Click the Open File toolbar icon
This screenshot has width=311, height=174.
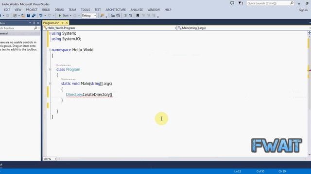[23, 15]
